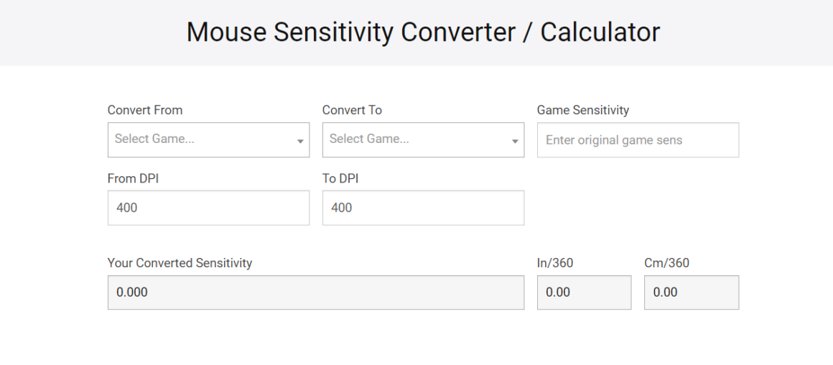
Task: Click the "Convert From" label text
Action: tap(145, 110)
